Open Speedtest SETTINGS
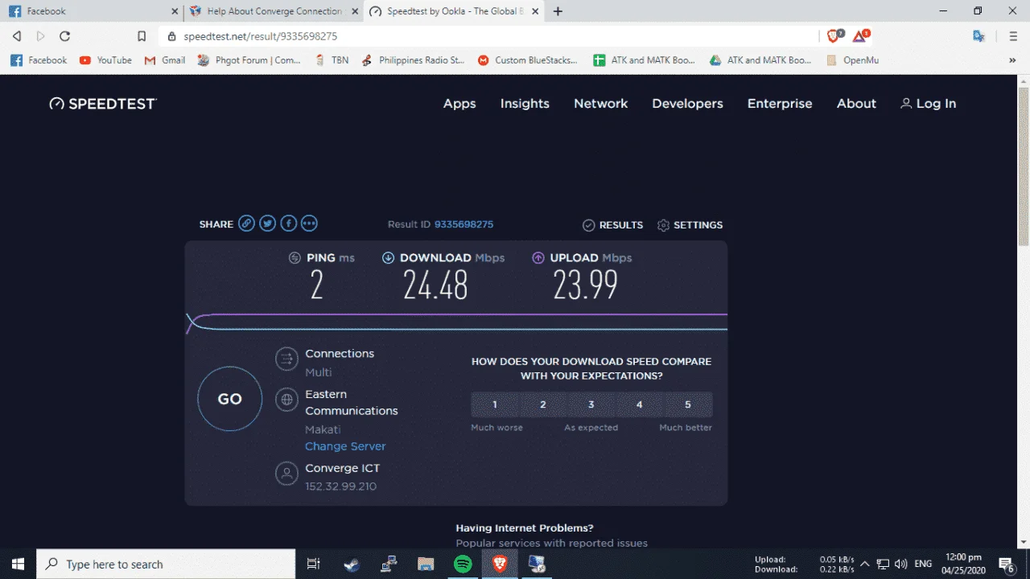Viewport: 1030px width, 579px height. 690,225
